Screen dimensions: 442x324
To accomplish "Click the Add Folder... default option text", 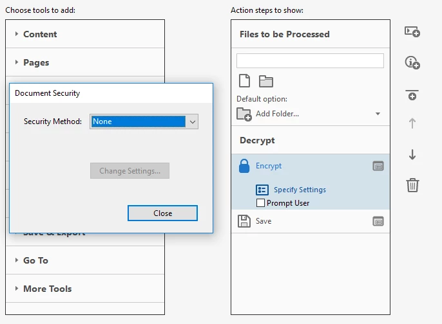I will [277, 114].
